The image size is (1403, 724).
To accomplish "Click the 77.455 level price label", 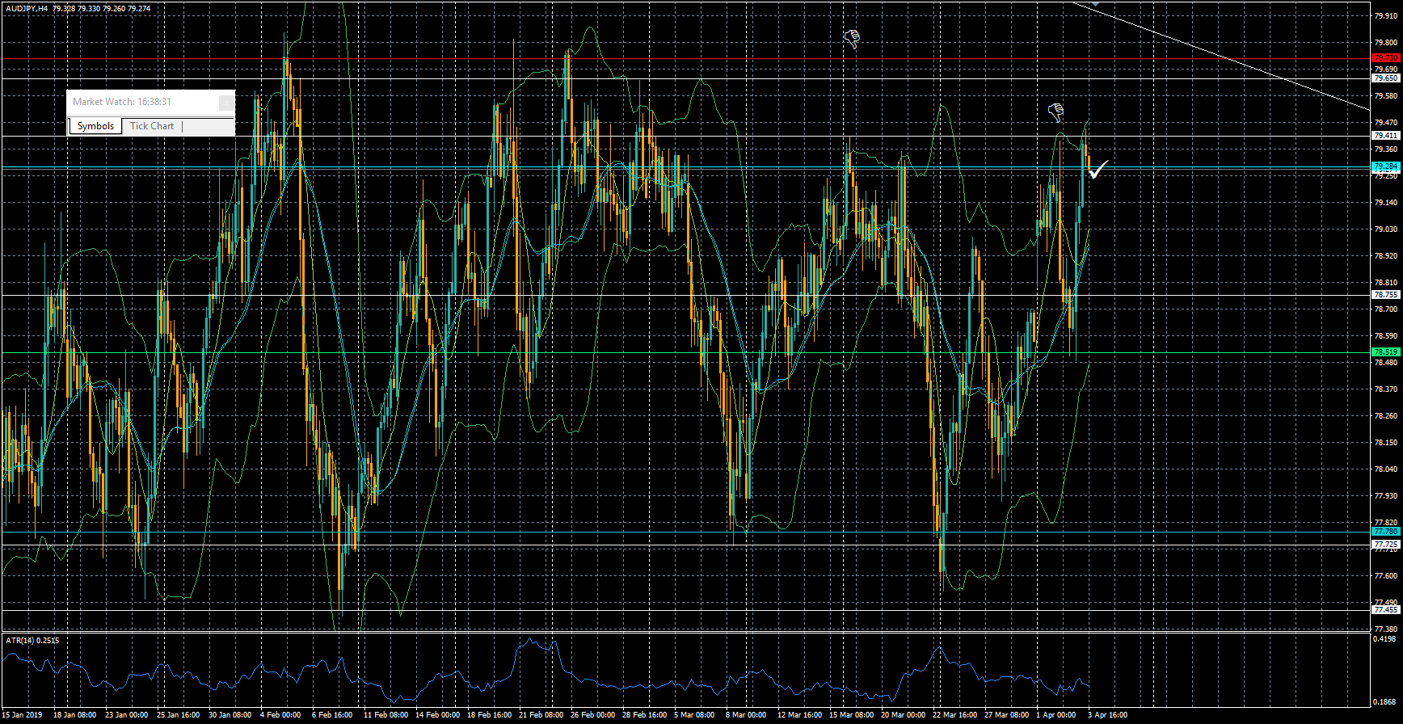I will [1385, 610].
